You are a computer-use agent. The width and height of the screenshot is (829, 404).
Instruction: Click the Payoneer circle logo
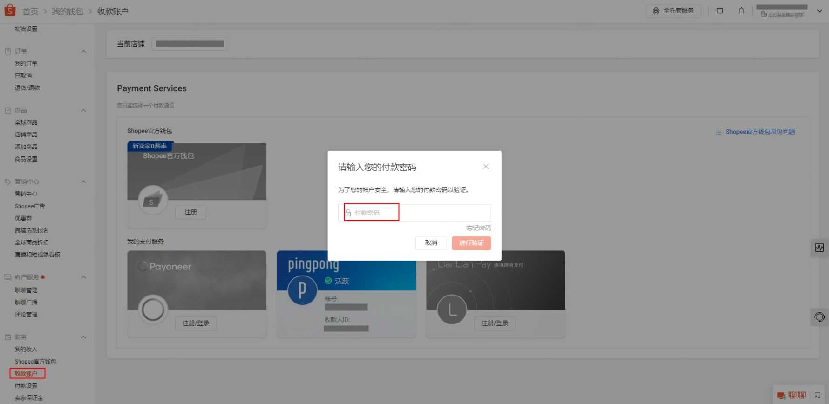click(x=153, y=310)
